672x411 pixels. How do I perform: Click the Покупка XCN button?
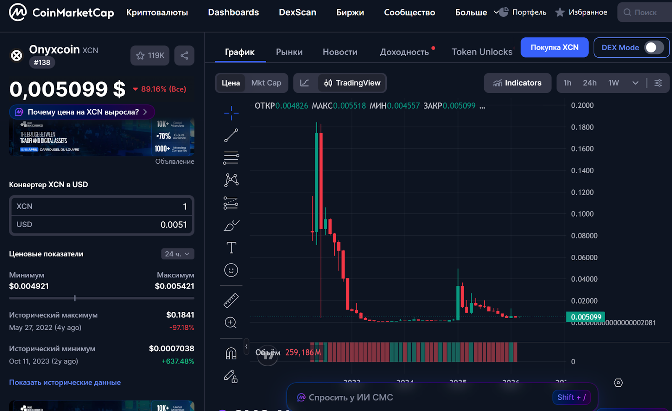pos(554,47)
